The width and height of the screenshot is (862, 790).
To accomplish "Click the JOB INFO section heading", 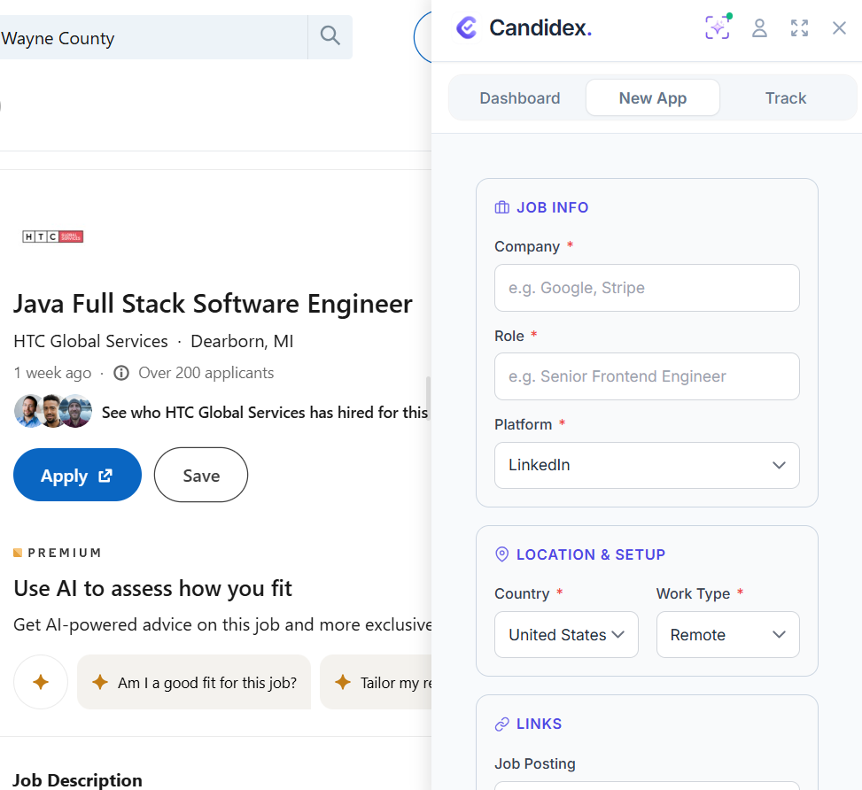I will coord(553,207).
